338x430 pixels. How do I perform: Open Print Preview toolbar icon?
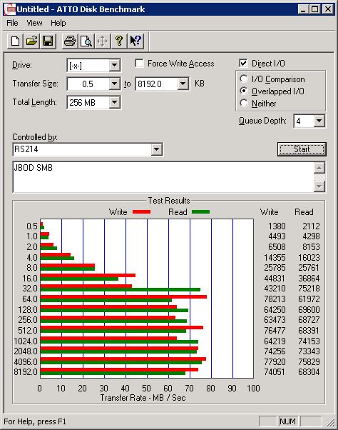click(86, 41)
